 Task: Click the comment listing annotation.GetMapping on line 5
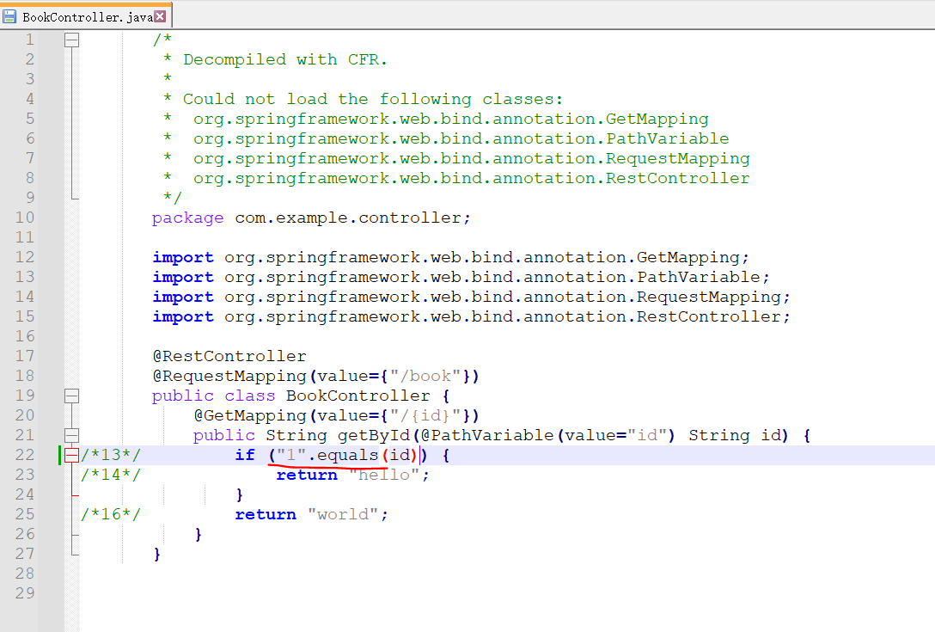(x=451, y=119)
